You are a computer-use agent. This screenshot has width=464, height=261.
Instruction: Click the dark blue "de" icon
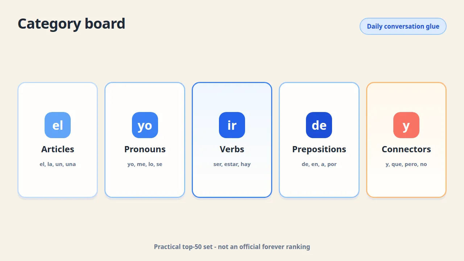(319, 125)
